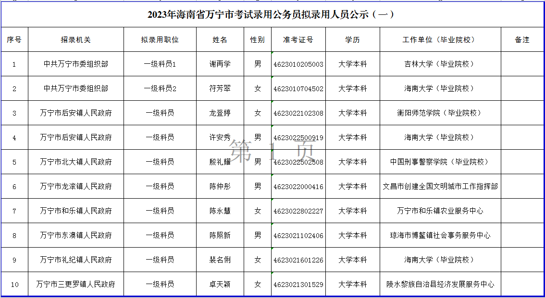545x298 pixels.
Task: Select 一级科员 in 陈照新's row
Action: 160,236
